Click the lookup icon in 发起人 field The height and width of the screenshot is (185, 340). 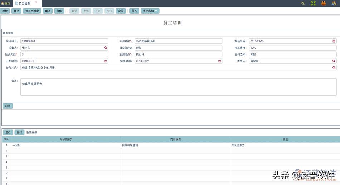pos(106,47)
